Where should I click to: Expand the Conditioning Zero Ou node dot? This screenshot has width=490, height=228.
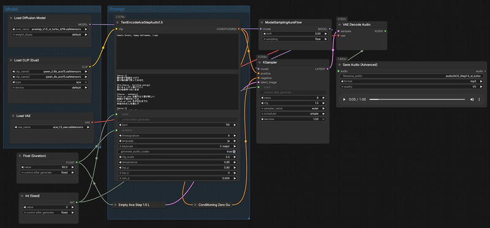[195, 205]
